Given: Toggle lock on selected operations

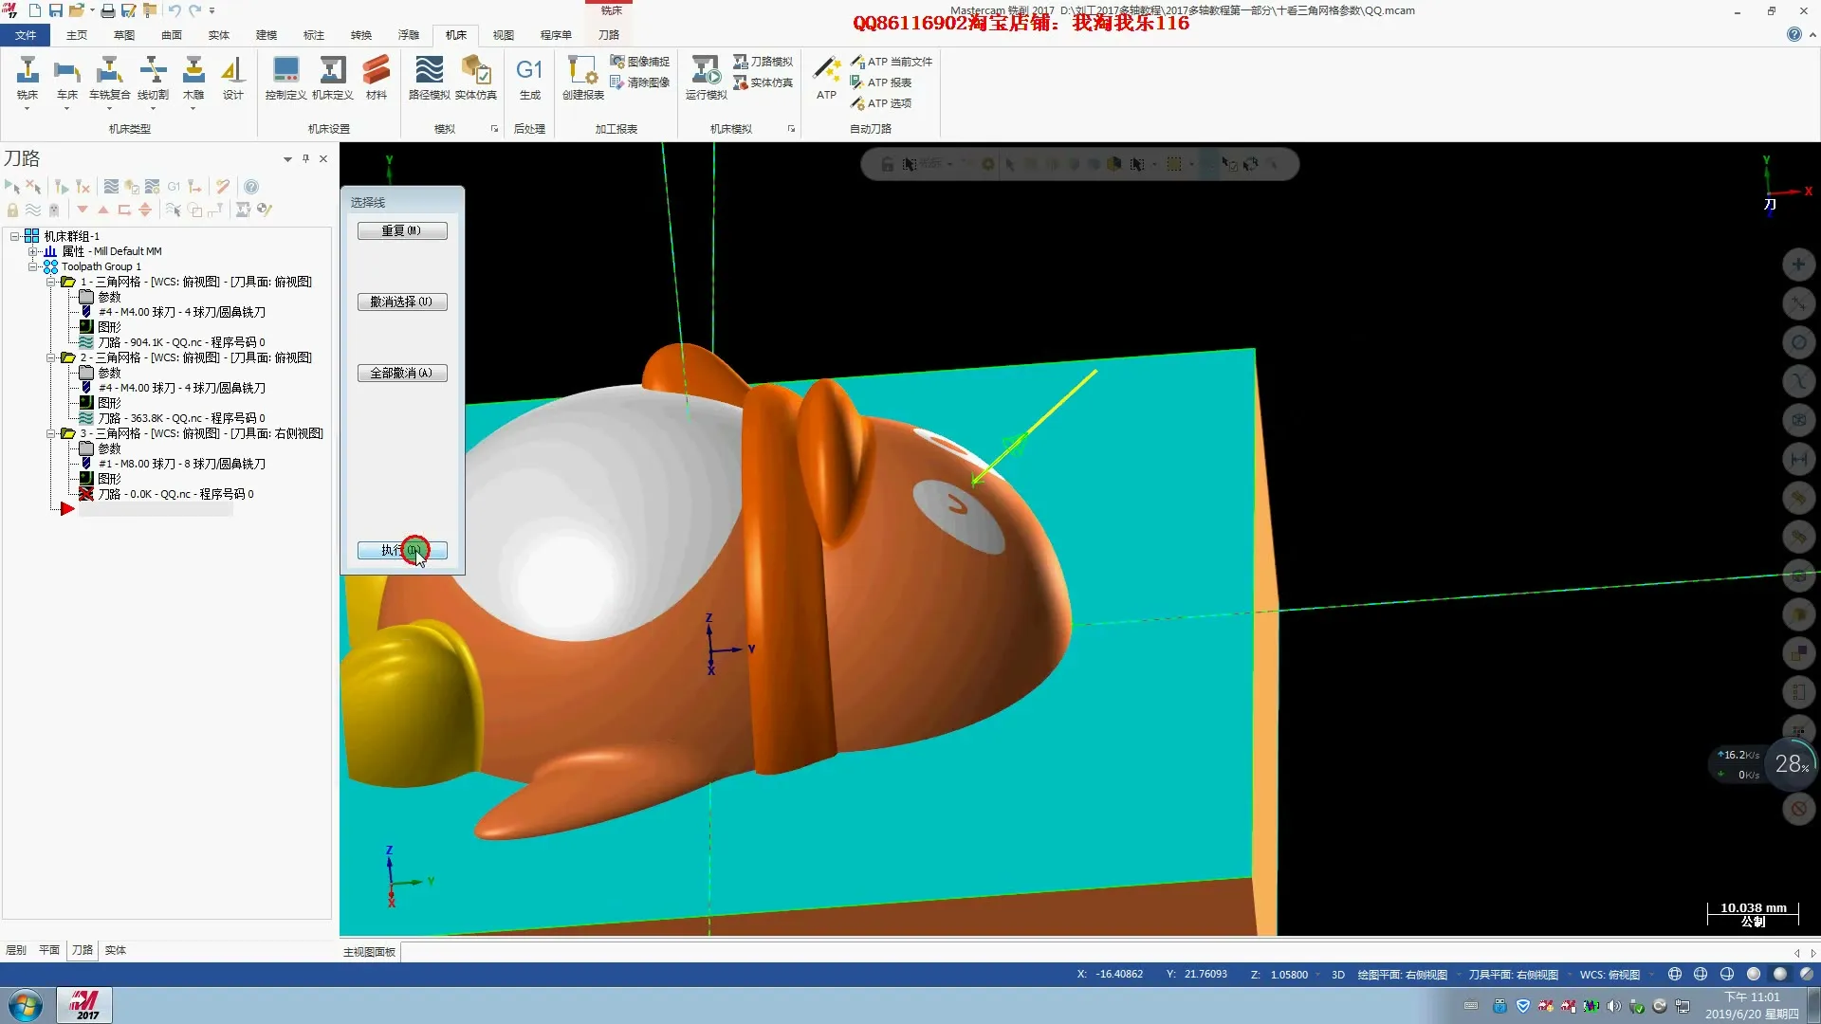Looking at the screenshot, I should tap(12, 210).
